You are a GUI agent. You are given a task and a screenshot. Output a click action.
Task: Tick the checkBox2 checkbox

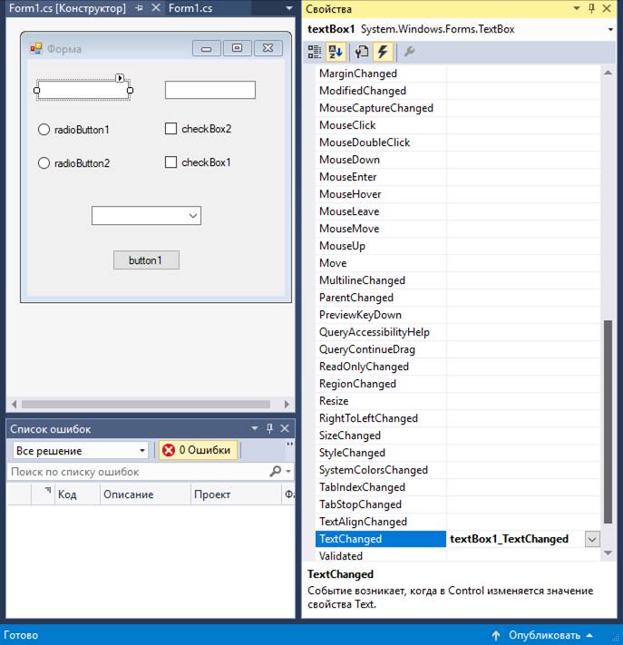170,129
